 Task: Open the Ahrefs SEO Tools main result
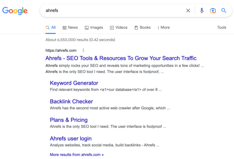coord(121,58)
